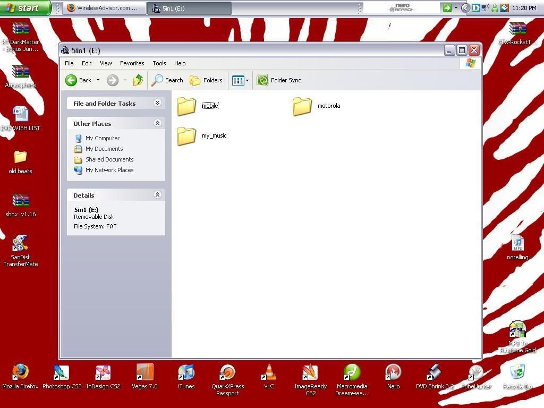Screen dimensions: 544x408
Task: Expand the File and Folder Tasks panel
Action: pos(157,103)
